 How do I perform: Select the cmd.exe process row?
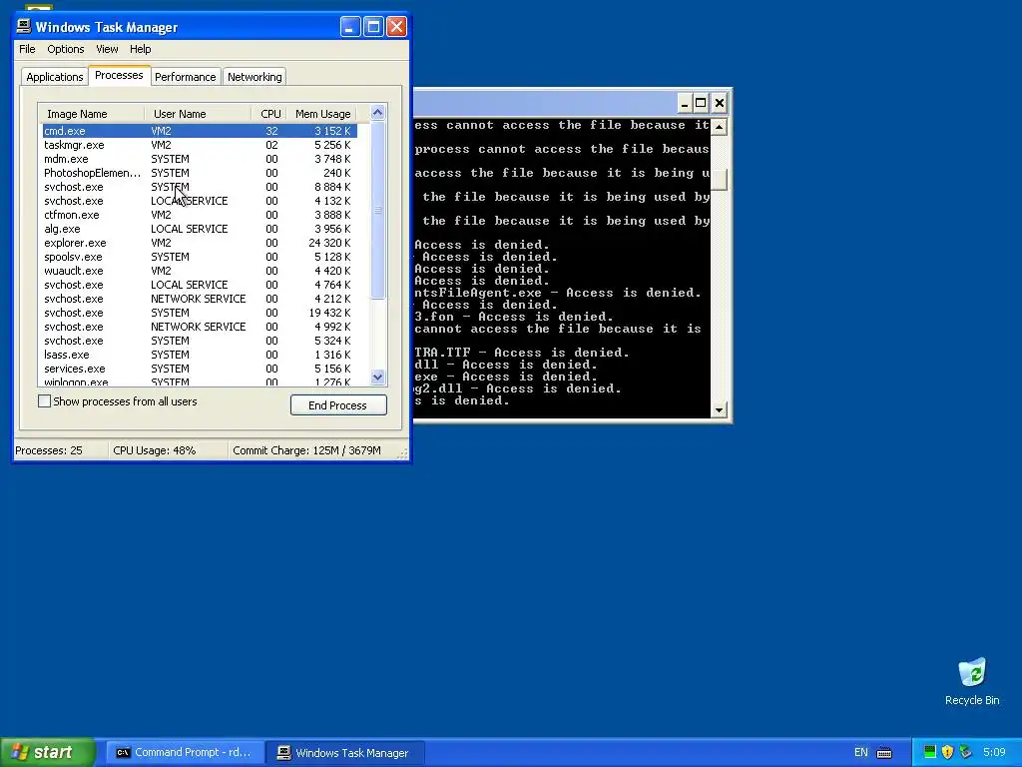click(200, 131)
